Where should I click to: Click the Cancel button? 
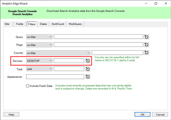click(x=160, y=114)
